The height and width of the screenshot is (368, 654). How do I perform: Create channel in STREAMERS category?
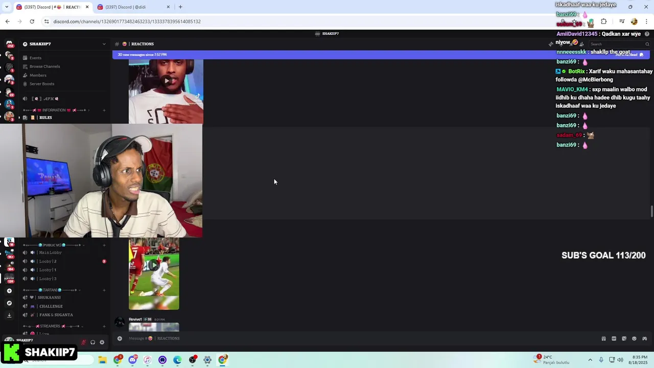click(x=104, y=326)
